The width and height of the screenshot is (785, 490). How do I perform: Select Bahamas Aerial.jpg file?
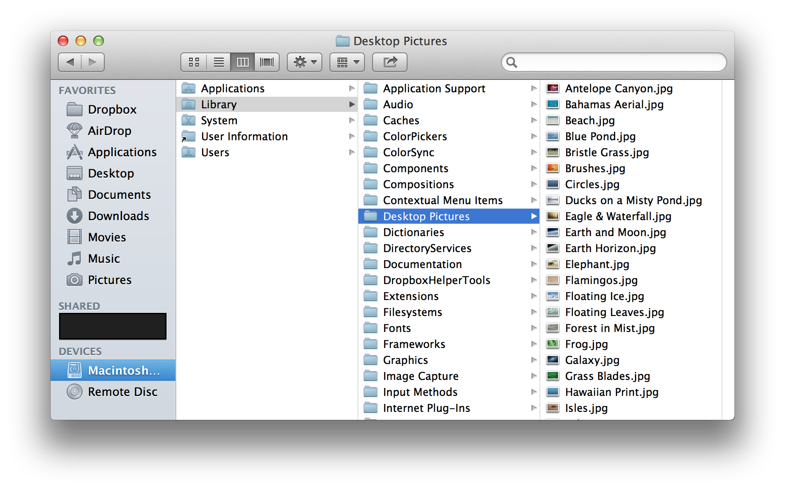631,104
